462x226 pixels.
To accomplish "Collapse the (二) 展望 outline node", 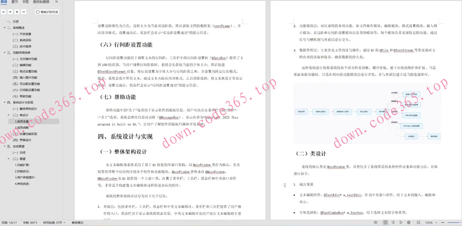I will pyautogui.click(x=9, y=158).
